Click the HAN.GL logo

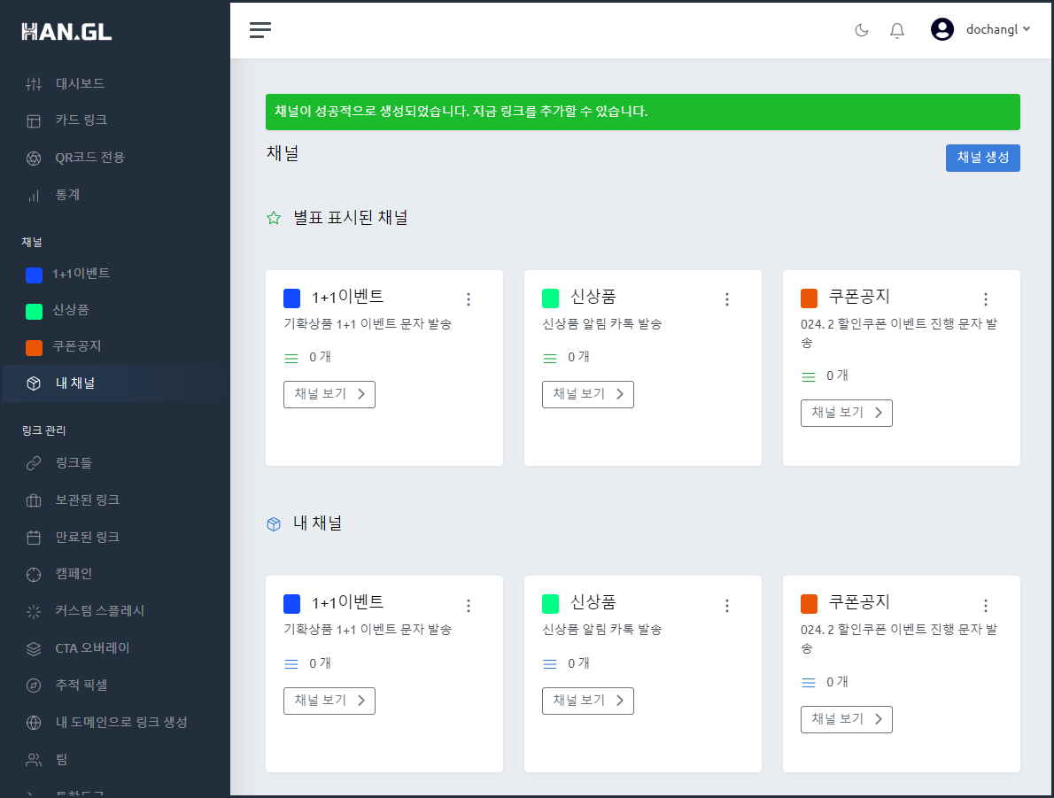(x=66, y=32)
